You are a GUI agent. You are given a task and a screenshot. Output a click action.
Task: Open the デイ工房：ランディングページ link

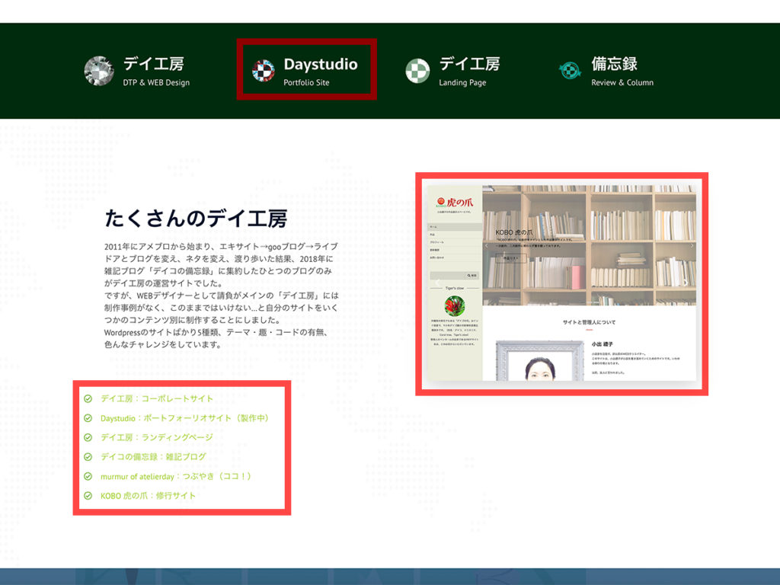[x=157, y=437]
